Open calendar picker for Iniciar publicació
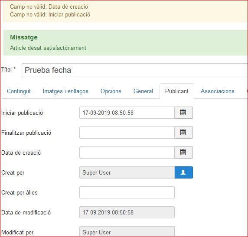Viewport: 248px width, 237px height. pyautogui.click(x=183, y=113)
